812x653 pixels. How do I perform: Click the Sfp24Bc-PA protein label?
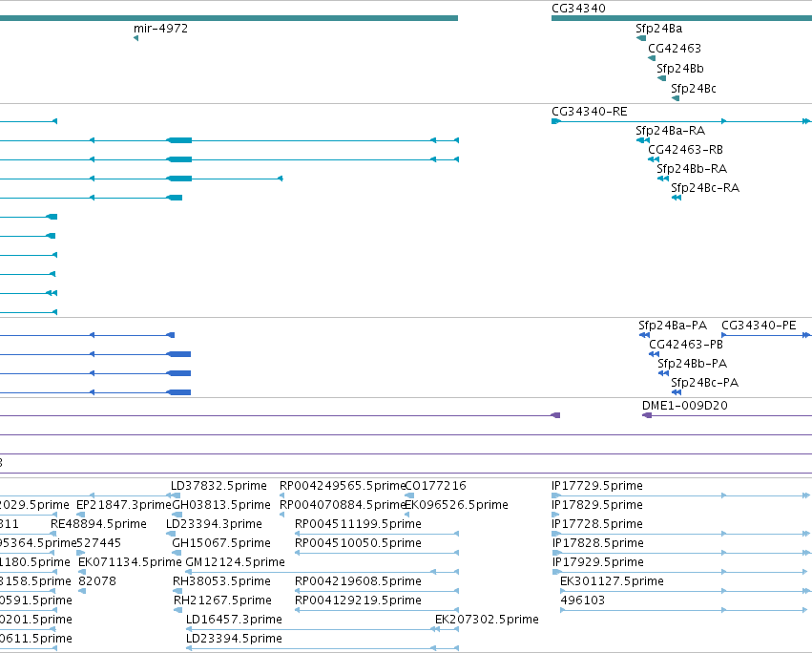coord(705,383)
